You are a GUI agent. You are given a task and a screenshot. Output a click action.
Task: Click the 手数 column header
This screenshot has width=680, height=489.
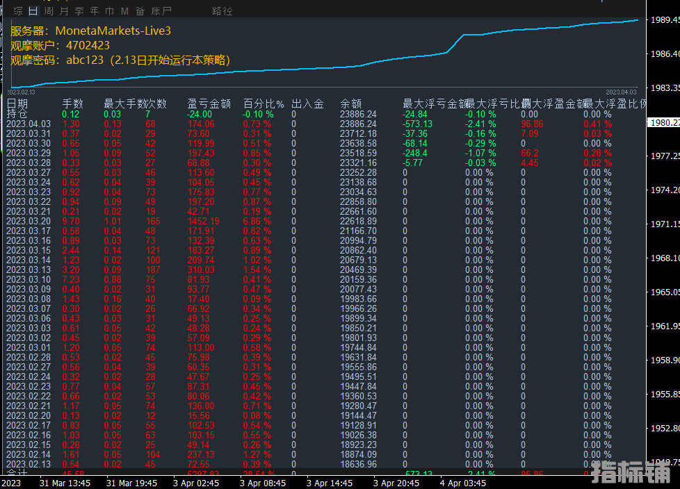tap(72, 103)
